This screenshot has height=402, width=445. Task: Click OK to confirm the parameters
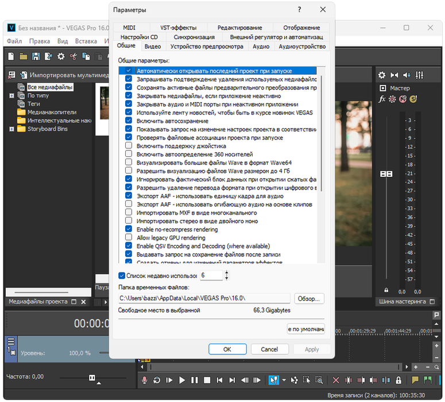227,349
